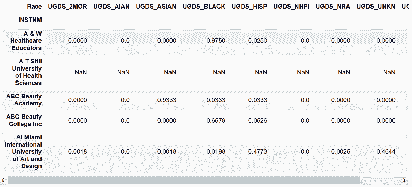Click the 0.9750 UGDS_BLACK cell
The image size is (412, 187).
pyautogui.click(x=216, y=41)
